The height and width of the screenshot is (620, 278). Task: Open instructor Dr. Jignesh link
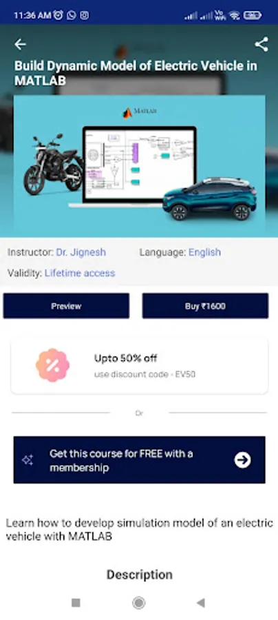point(81,252)
